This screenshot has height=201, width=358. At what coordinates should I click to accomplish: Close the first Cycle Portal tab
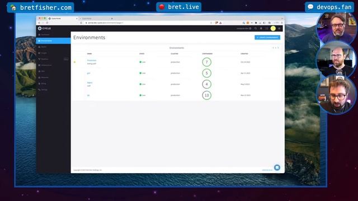[77, 18]
